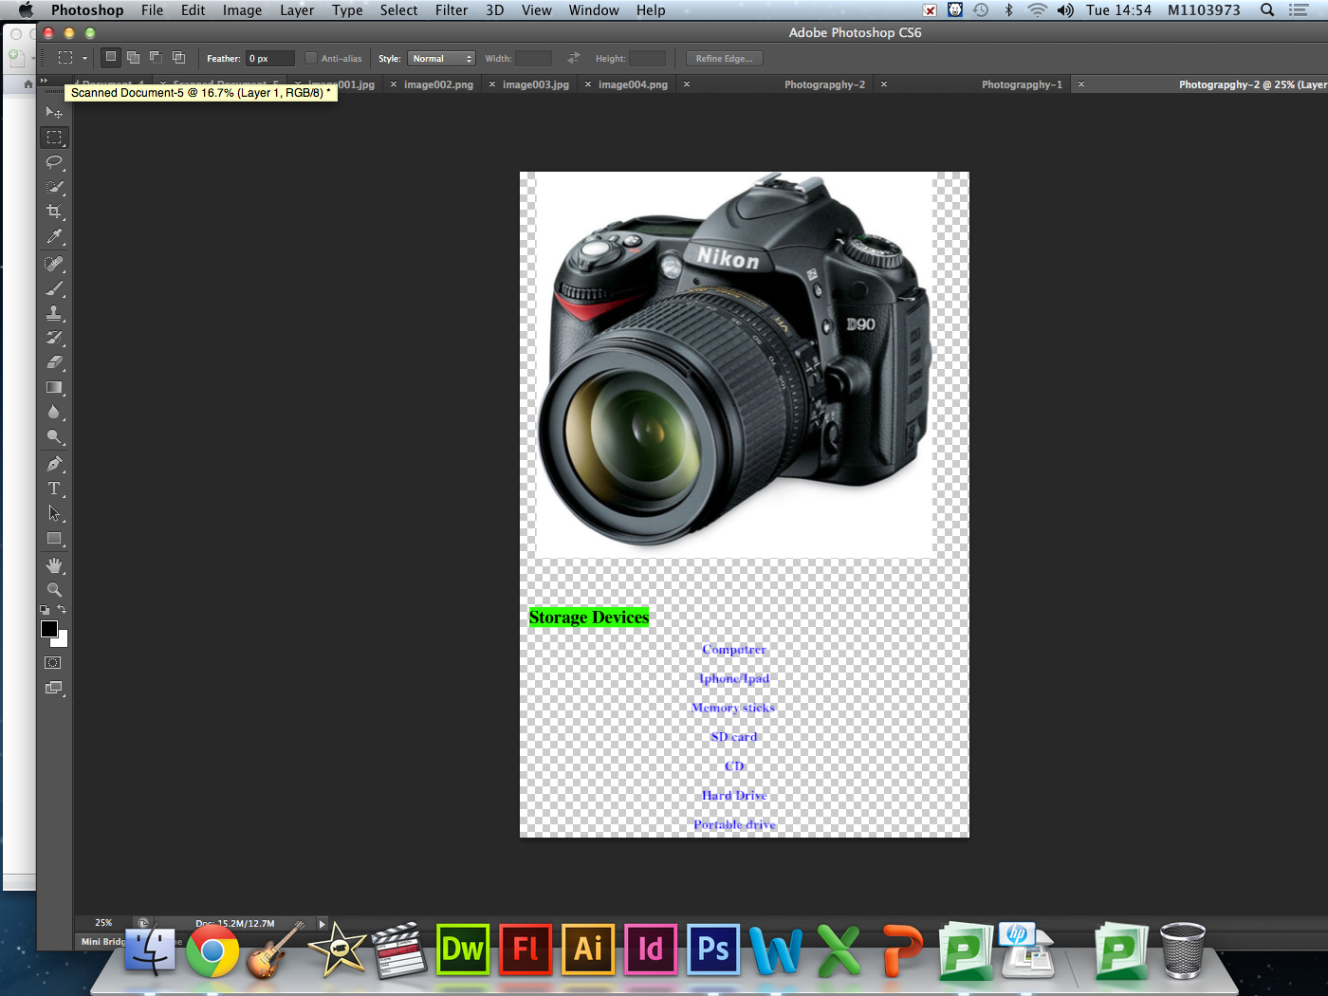The width and height of the screenshot is (1328, 996).
Task: Select the Crop tool
Action: tap(54, 212)
